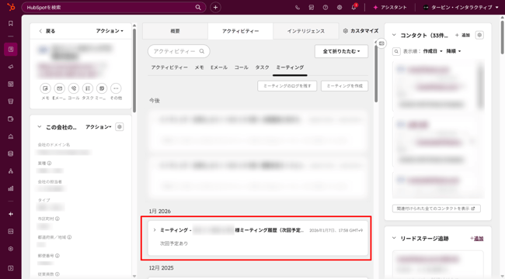Viewport: 505px width, 279px height.
Task: Click the カスタマイズ link
Action: [x=360, y=31]
